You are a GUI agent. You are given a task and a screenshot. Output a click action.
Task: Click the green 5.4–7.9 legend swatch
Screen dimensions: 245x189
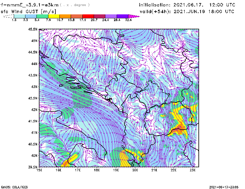42,16
